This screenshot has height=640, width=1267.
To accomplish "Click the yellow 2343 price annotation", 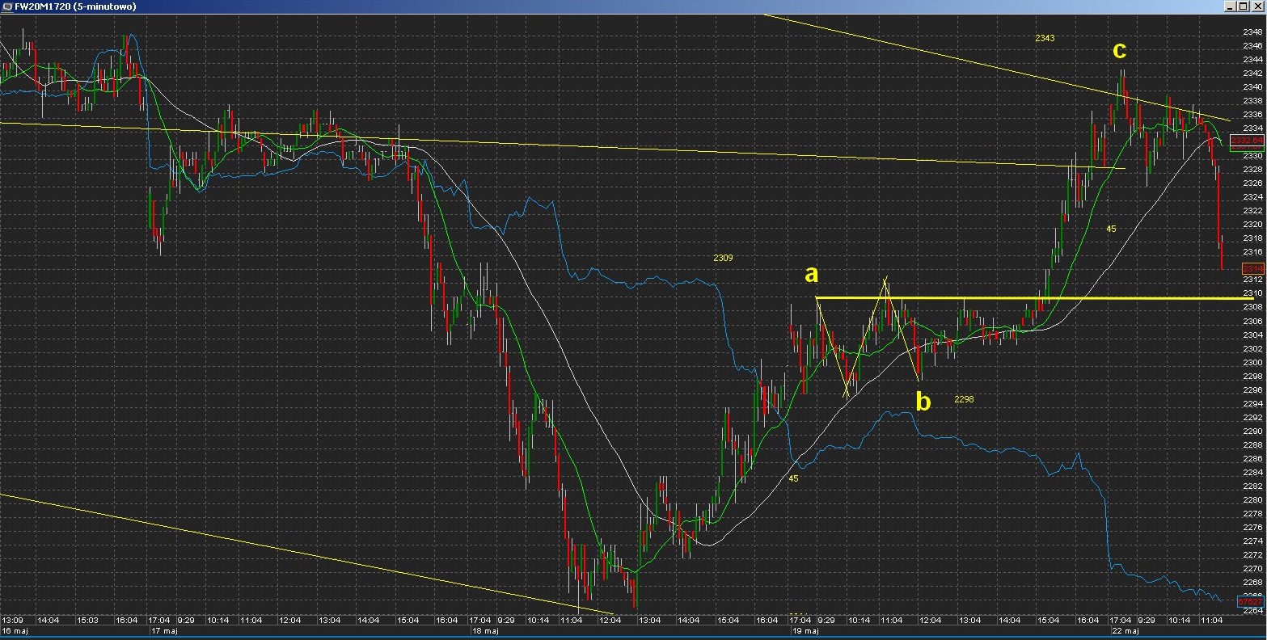I will coord(1045,38).
